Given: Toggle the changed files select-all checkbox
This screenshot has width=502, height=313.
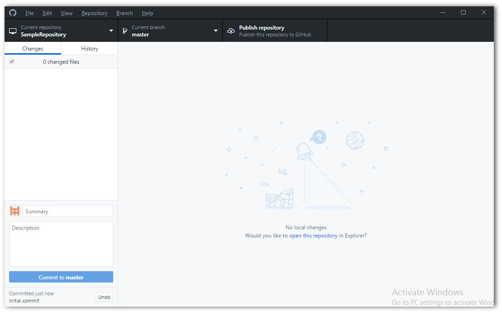Looking at the screenshot, I should point(12,61).
